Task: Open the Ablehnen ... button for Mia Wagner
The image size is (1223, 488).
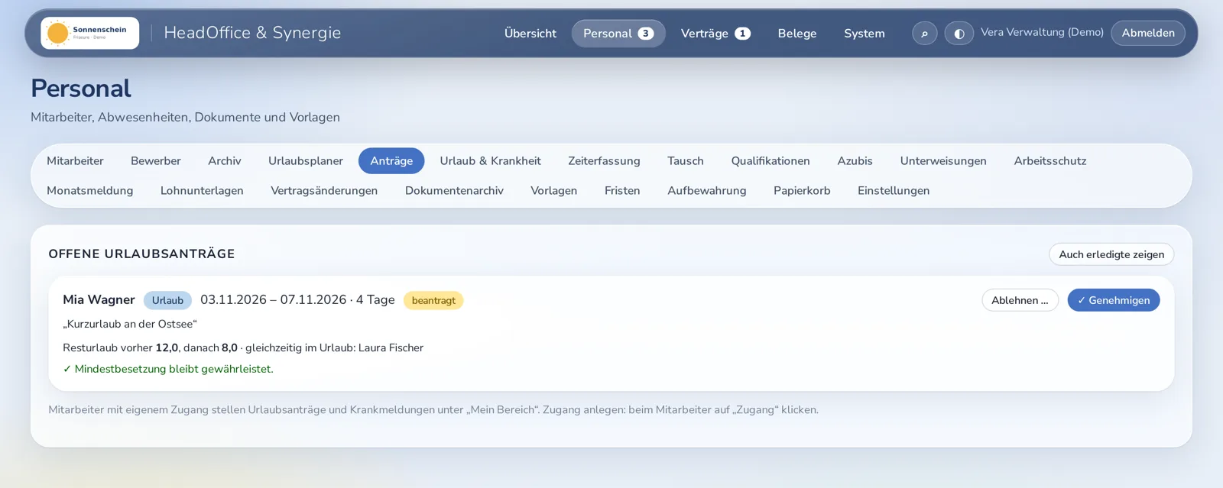Action: point(1020,300)
